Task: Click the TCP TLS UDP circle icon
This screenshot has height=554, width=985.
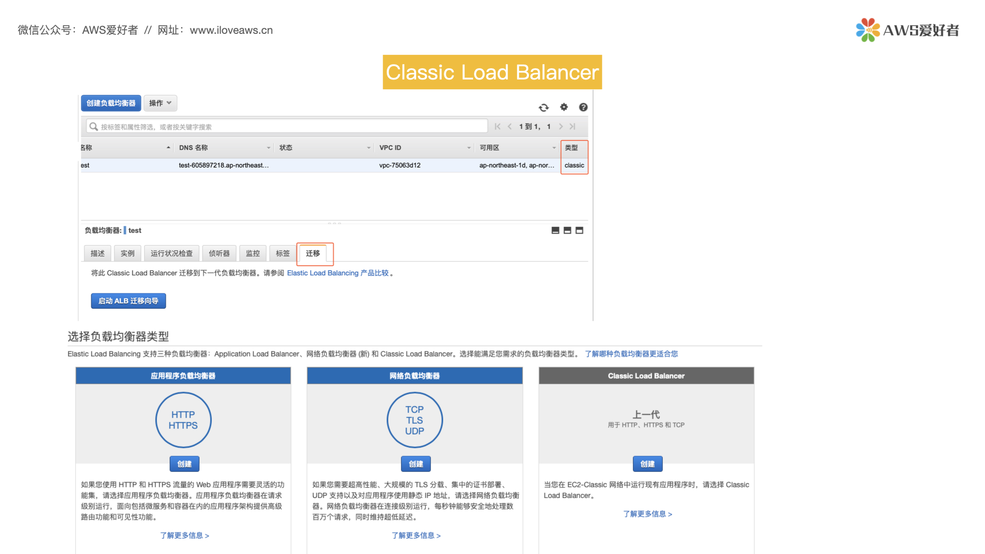Action: pyautogui.click(x=415, y=420)
